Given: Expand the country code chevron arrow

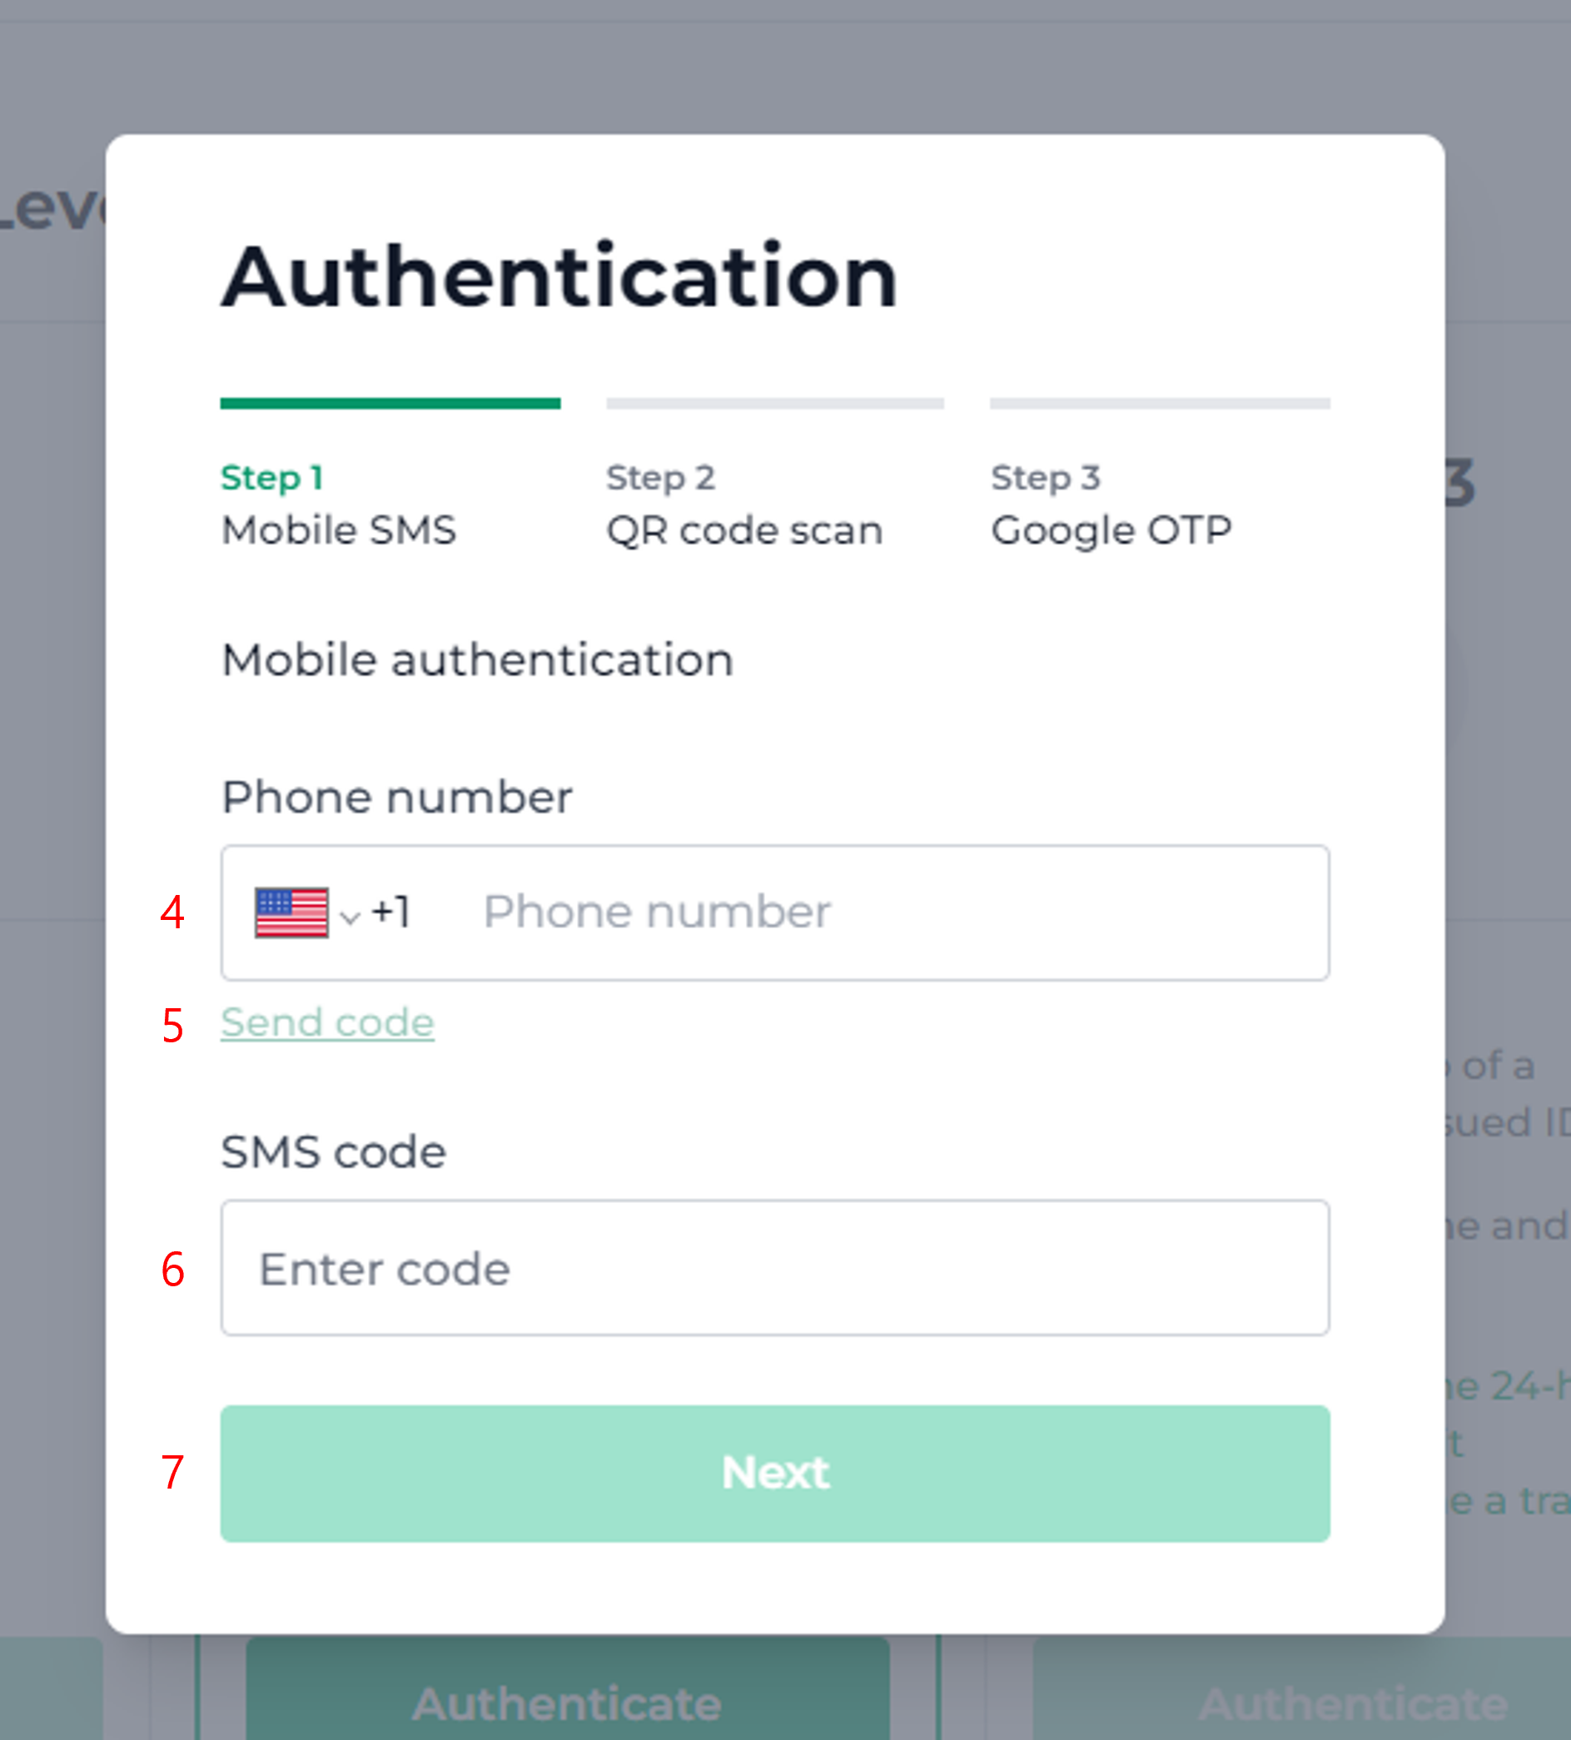Looking at the screenshot, I should [350, 917].
